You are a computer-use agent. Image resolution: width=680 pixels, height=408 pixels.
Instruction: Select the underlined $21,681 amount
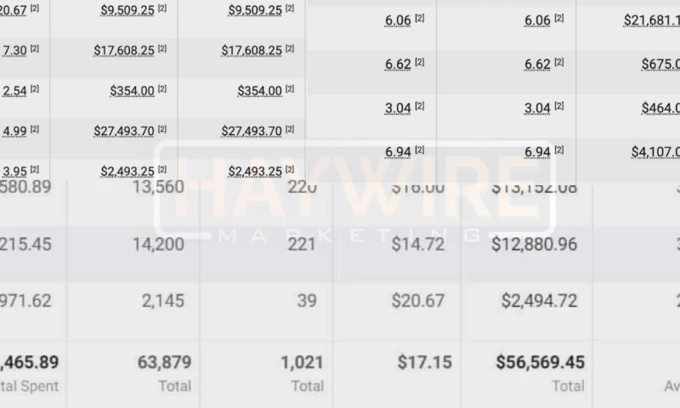(651, 20)
